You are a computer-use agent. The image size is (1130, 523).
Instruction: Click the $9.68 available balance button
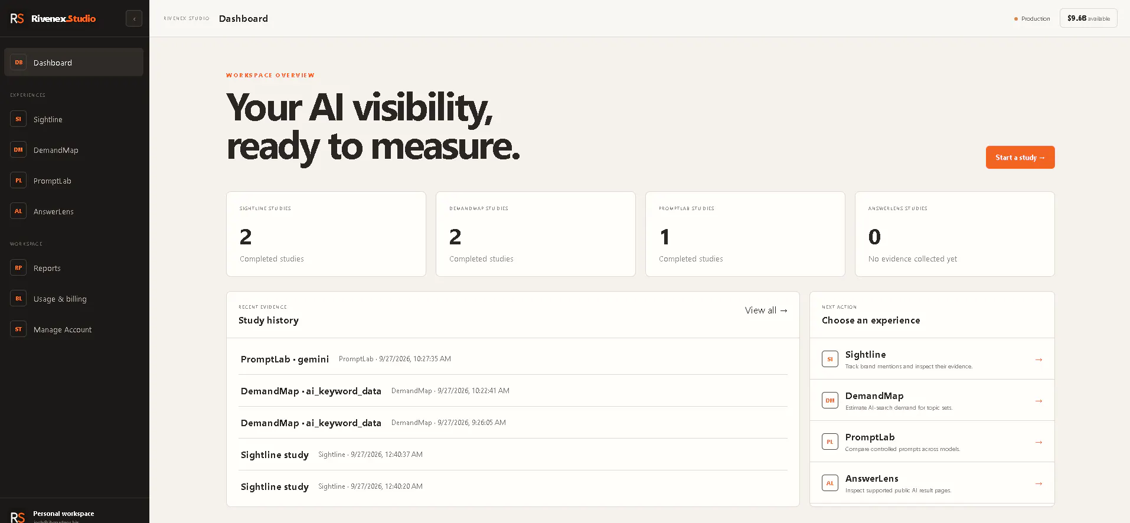click(1088, 18)
